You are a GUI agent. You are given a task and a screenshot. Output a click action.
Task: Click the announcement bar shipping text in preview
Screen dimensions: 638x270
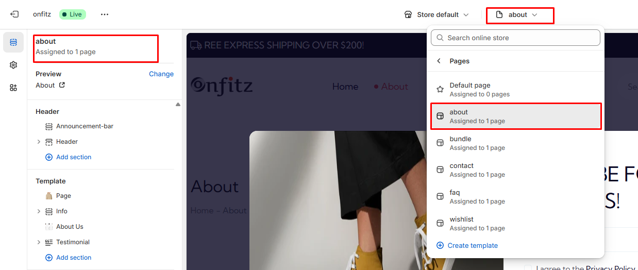[284, 45]
